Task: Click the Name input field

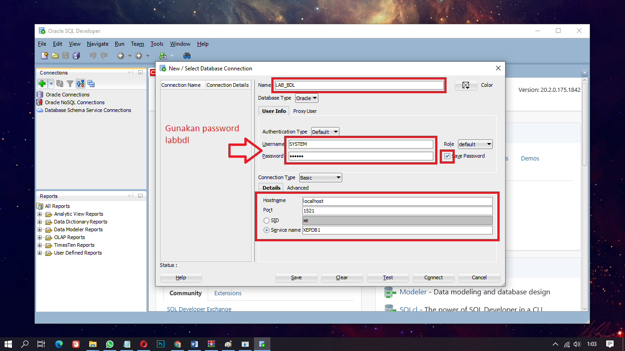Action: 359,85
